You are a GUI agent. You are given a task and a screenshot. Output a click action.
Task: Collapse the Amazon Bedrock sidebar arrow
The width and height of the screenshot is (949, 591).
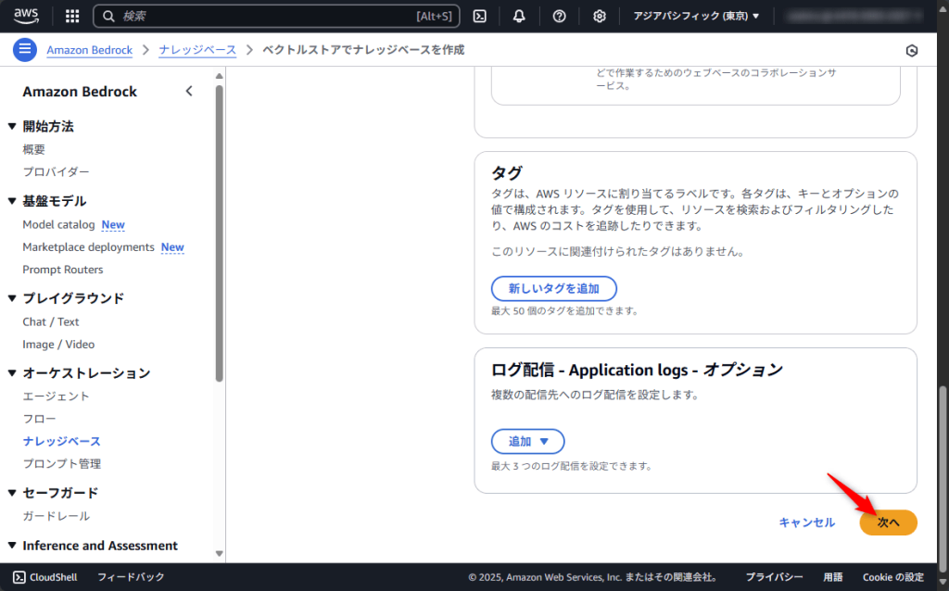189,92
